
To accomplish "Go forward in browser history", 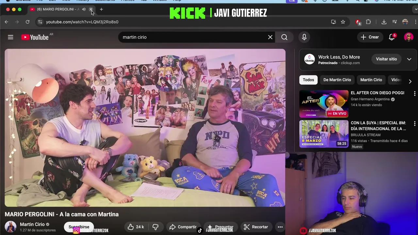I will tap(17, 22).
